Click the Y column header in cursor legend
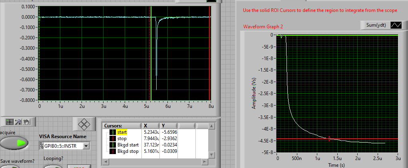408x168 pixels. click(x=169, y=126)
